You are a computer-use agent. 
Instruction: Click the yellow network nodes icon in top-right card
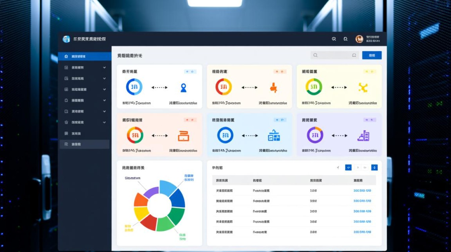[x=363, y=87]
